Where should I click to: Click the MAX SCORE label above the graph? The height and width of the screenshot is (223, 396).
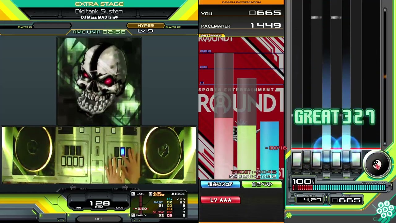[x=211, y=35]
